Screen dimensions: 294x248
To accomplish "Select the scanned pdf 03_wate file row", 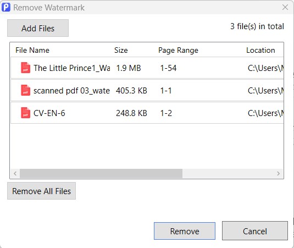I will (147, 90).
